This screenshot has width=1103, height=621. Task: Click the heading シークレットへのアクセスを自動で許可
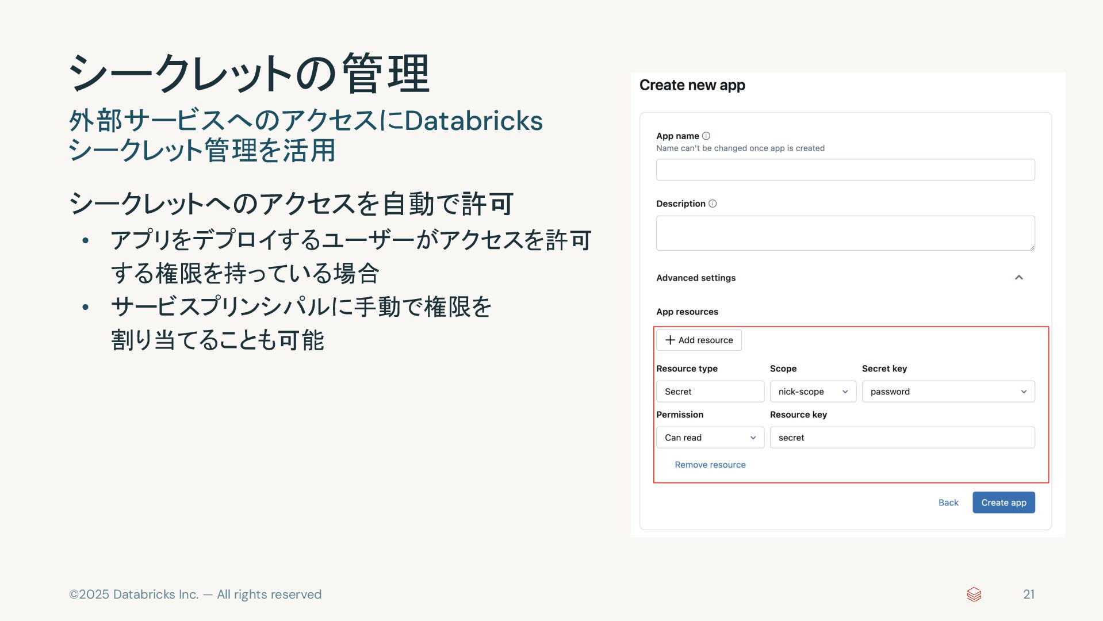click(291, 204)
